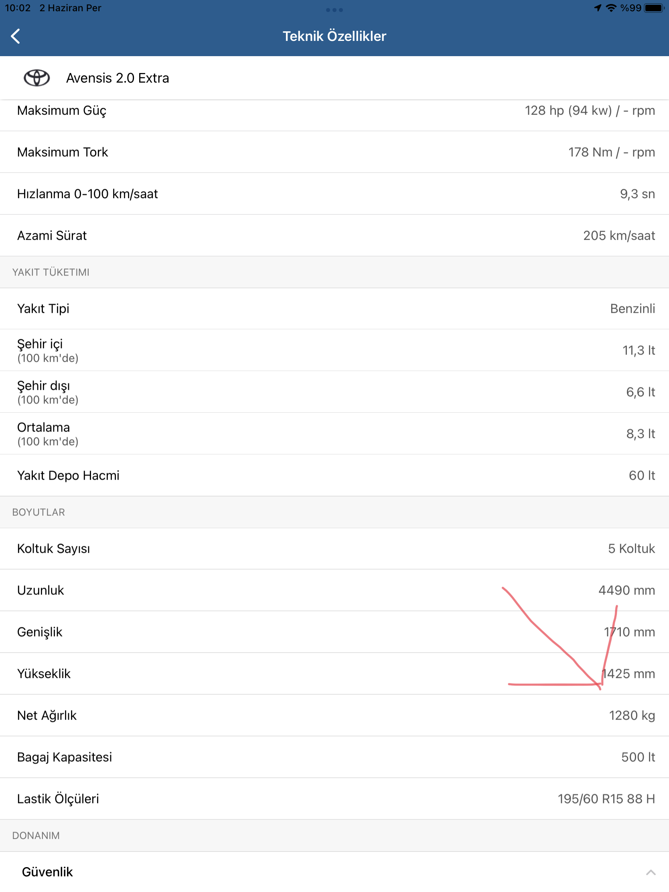Screen dimensions: 669x892
Task: Select the Maksimum Güç row
Action: click(x=334, y=110)
